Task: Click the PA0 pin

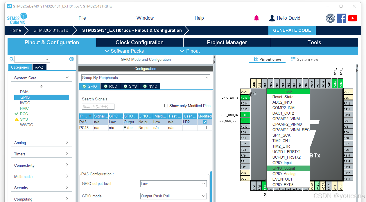Action: click(245, 155)
